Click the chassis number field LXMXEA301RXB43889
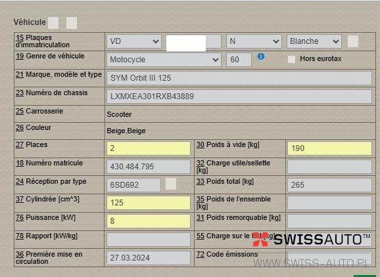The height and width of the screenshot is (277, 380). click(x=239, y=96)
